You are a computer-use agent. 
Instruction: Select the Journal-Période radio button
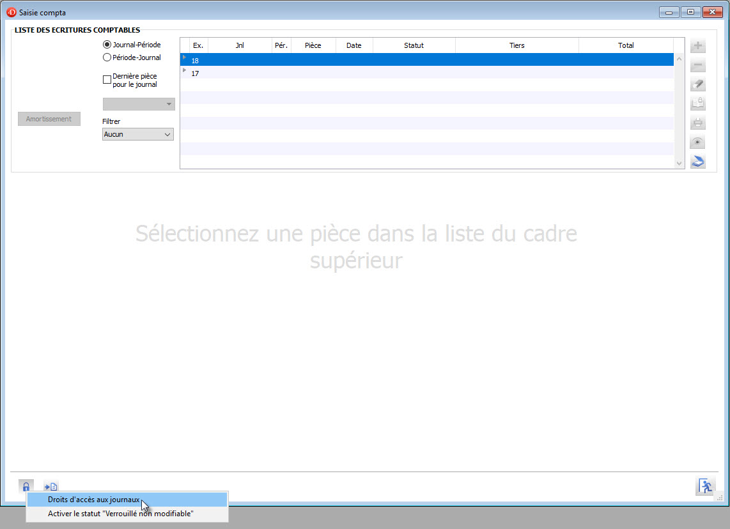tap(107, 45)
